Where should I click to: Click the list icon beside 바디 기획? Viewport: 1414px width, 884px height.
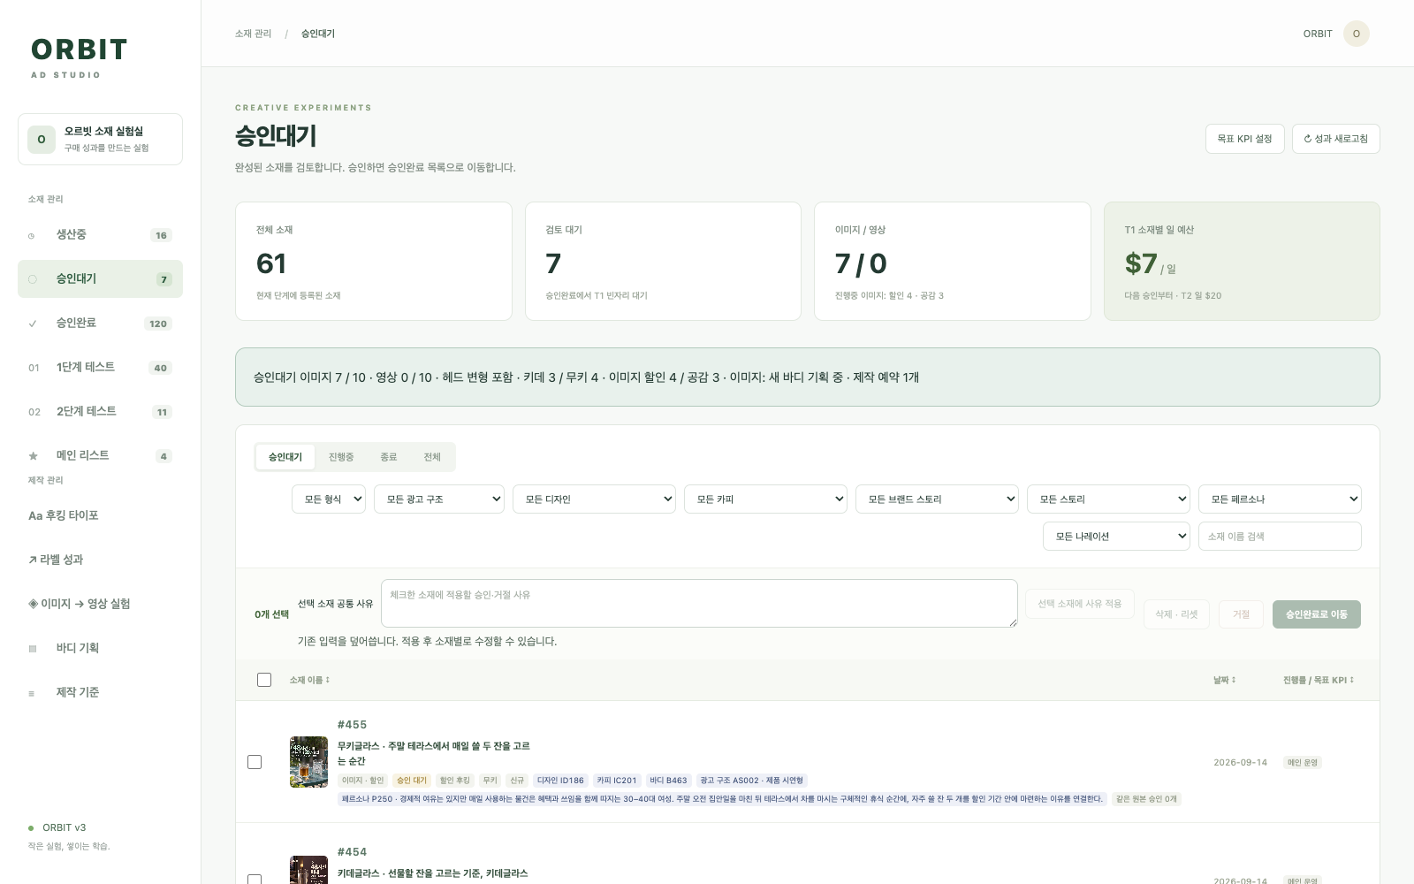pos(33,649)
